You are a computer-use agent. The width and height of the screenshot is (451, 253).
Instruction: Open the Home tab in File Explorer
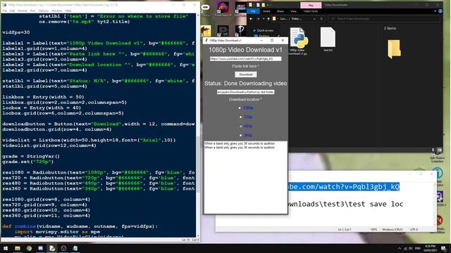pyautogui.click(x=266, y=11)
